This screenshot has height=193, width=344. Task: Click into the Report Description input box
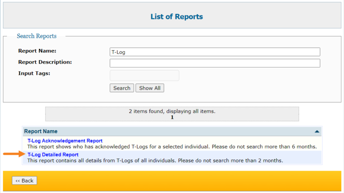tap(215, 63)
